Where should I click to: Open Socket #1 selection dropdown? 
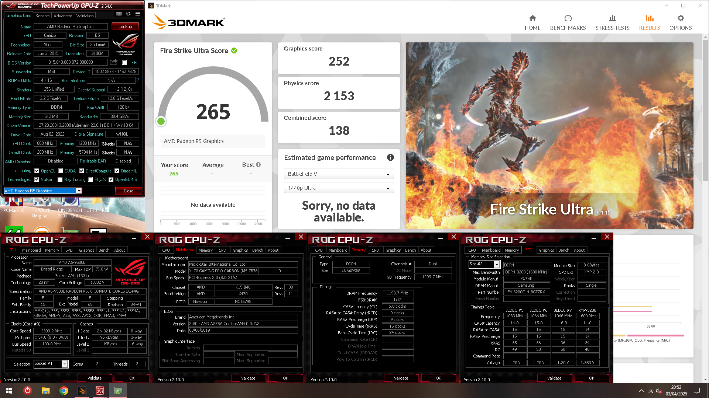51,364
